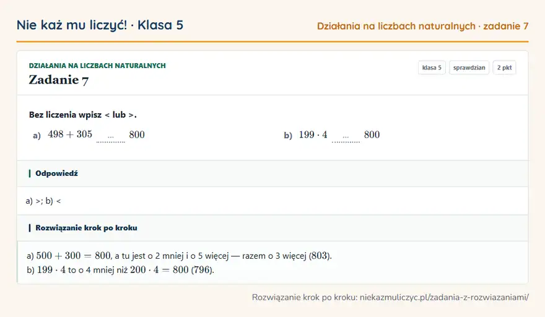This screenshot has width=545, height=317.
Task: Click the green 'DZIAŁANIA NA LICZBACH NATURALNYCH' category label
Action: [x=97, y=66]
